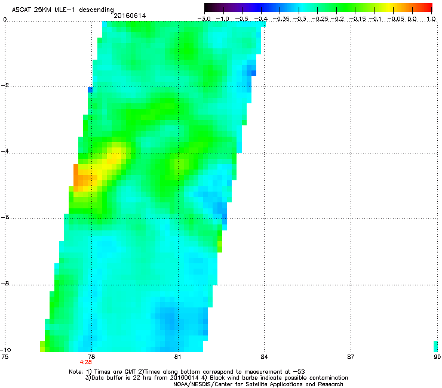Click the note 'Black wind barbs indicate possible contamination'
The image size is (442, 388).
pos(279,378)
